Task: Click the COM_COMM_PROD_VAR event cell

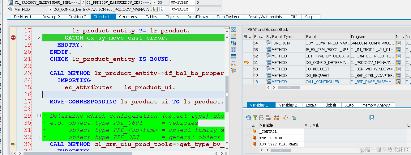Action: pyautogui.click(x=327, y=43)
